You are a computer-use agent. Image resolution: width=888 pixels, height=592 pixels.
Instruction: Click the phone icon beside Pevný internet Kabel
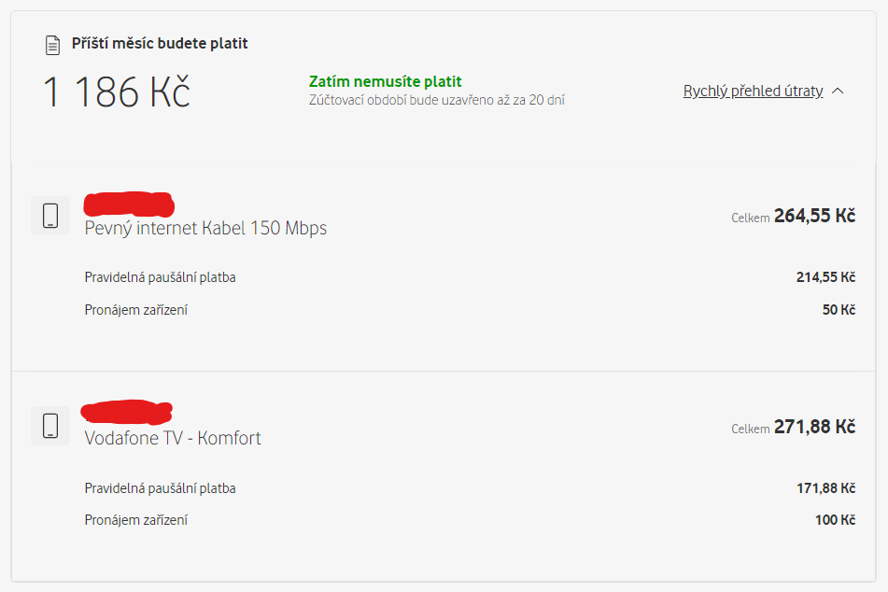(50, 216)
